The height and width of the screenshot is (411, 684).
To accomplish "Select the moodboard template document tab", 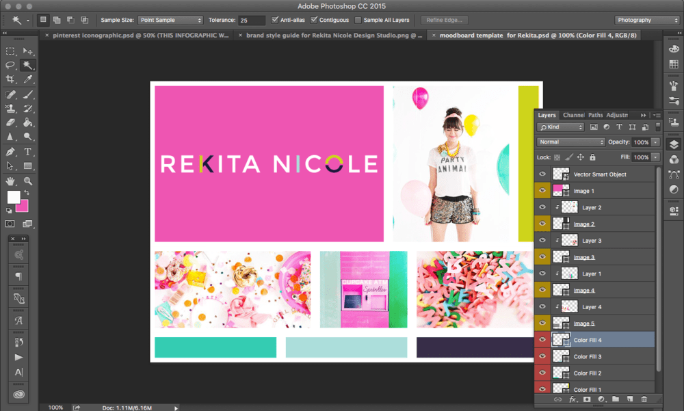I will (x=538, y=36).
